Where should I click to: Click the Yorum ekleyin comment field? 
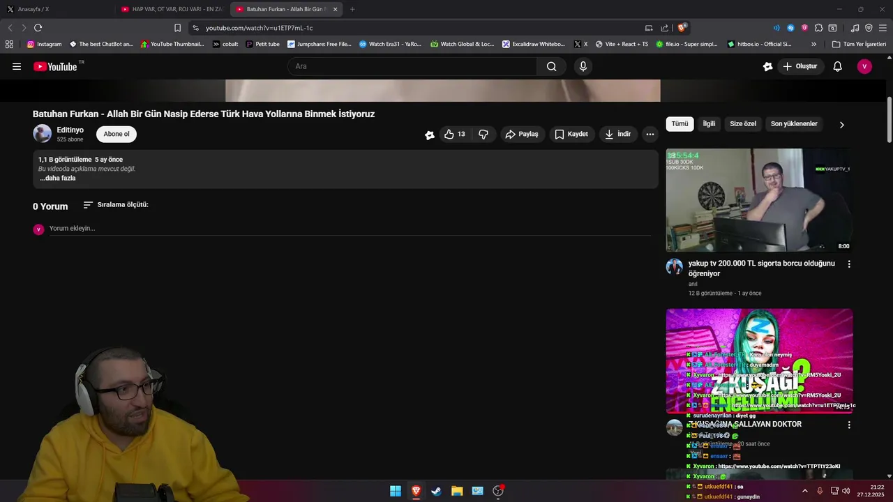[349, 229]
